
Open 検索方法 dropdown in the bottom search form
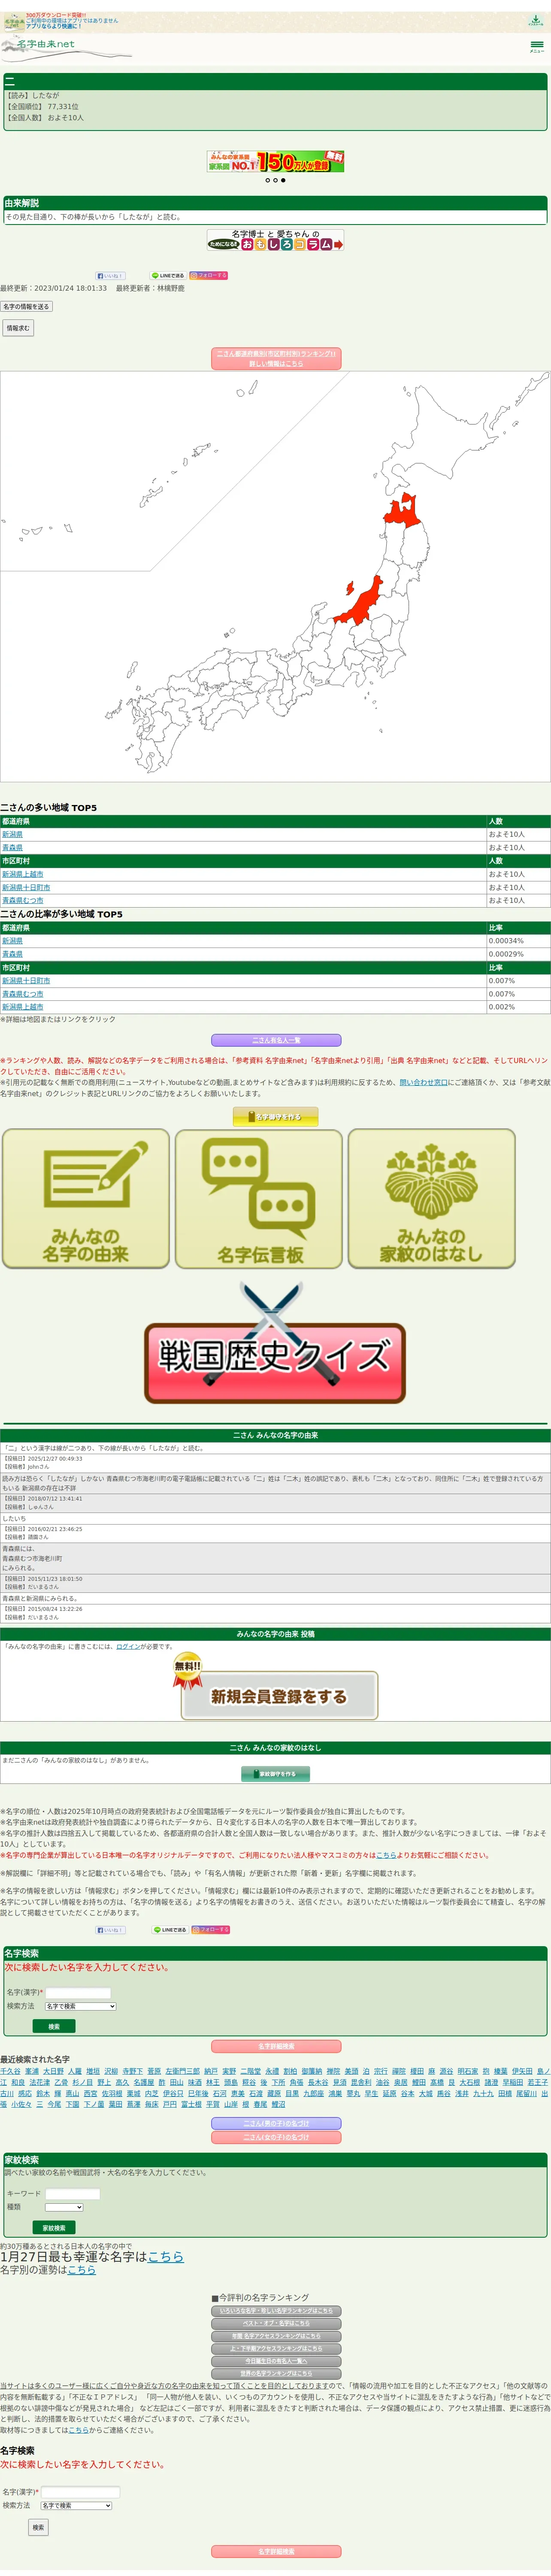coord(76,2506)
